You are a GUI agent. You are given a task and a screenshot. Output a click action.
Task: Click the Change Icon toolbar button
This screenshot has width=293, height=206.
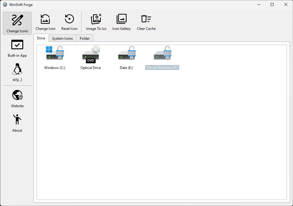tap(45, 22)
